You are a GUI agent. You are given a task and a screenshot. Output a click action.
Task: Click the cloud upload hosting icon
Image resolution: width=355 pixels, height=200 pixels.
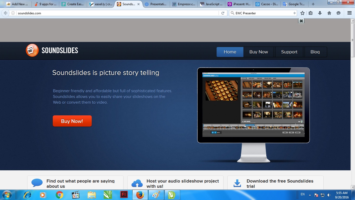(137, 183)
